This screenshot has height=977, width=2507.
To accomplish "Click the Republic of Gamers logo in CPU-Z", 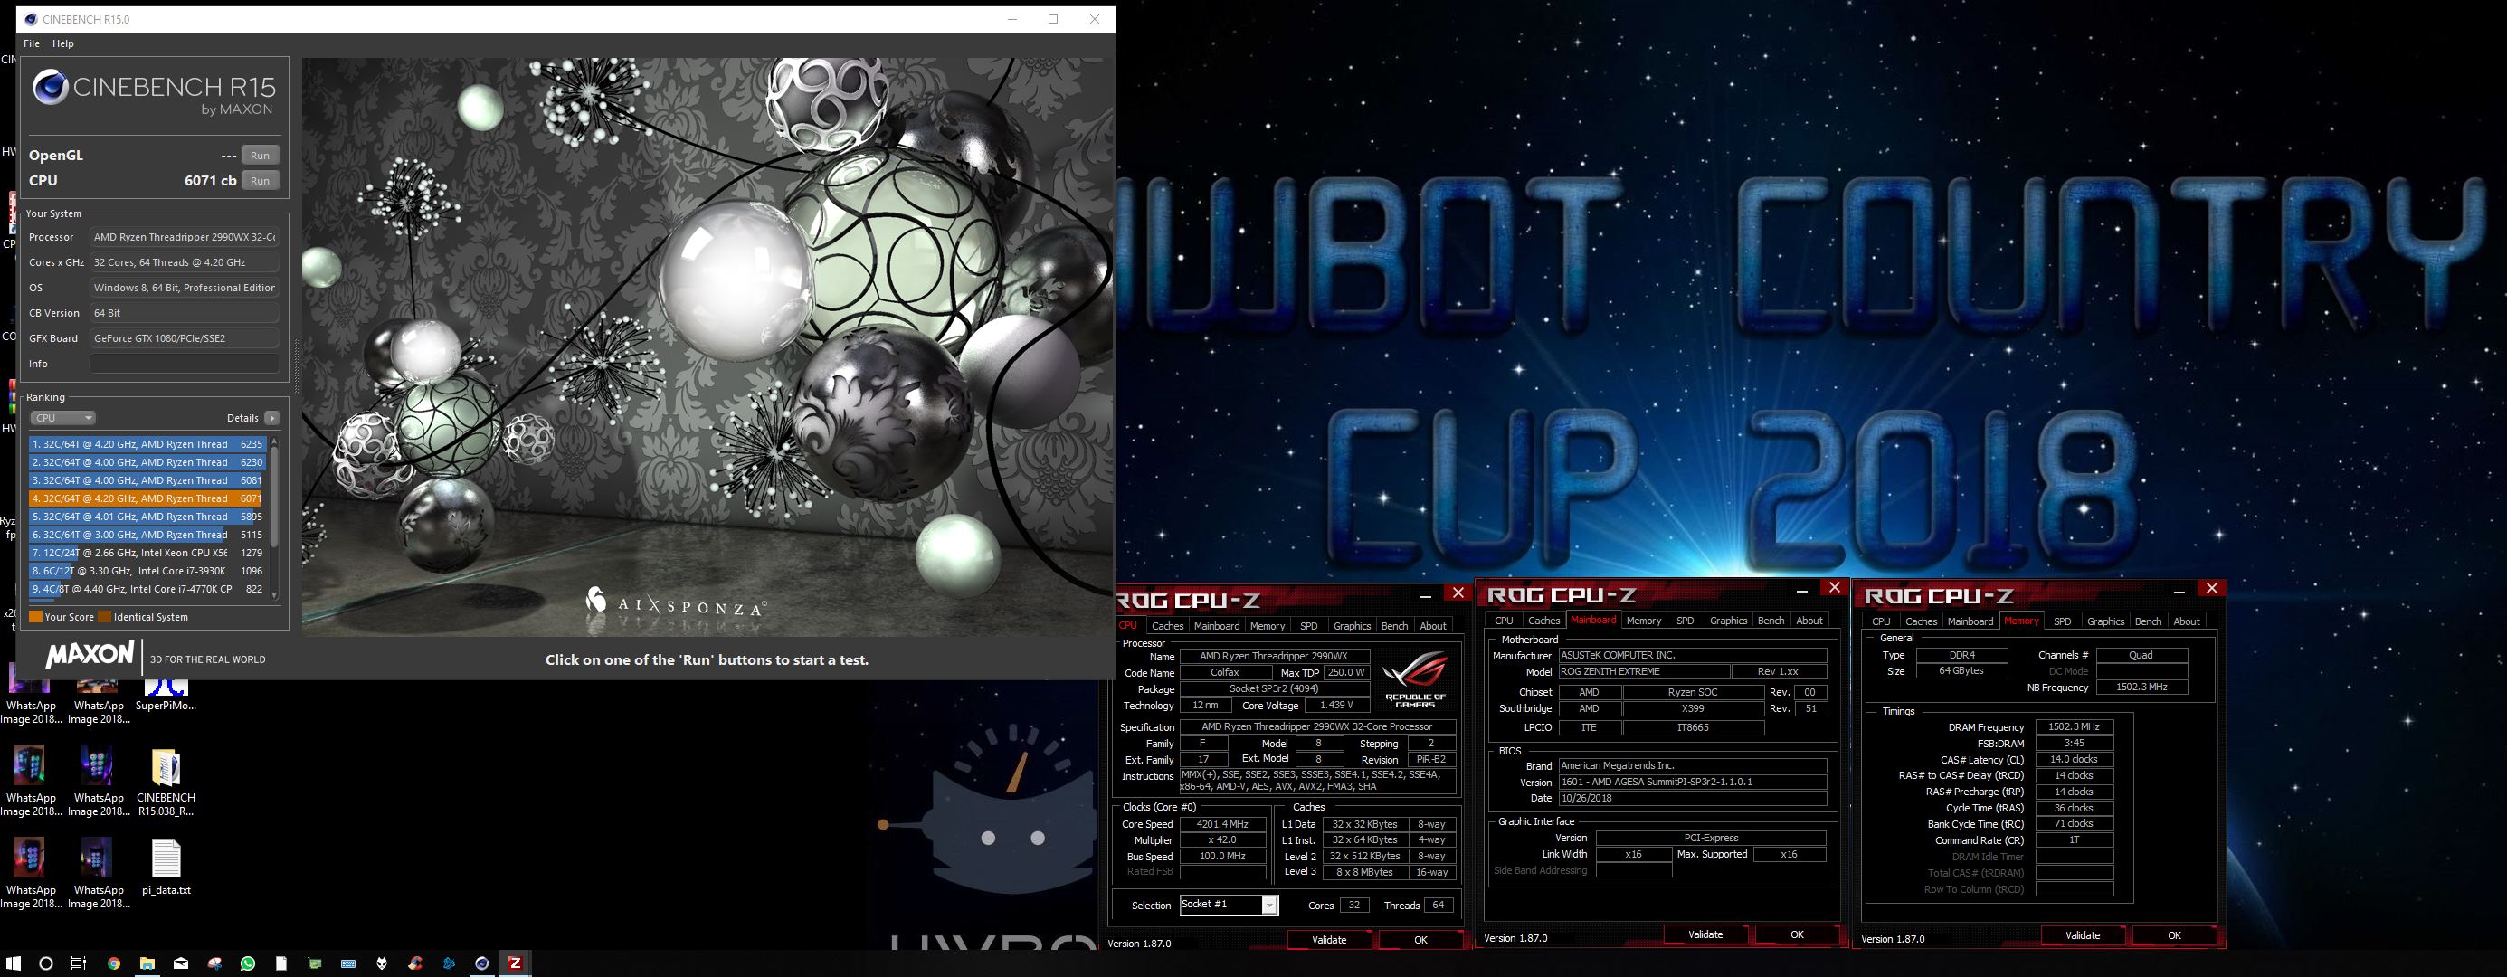I will pyautogui.click(x=1415, y=678).
